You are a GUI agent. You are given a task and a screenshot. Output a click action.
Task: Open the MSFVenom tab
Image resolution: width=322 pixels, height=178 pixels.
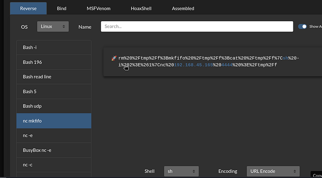pyautogui.click(x=98, y=8)
